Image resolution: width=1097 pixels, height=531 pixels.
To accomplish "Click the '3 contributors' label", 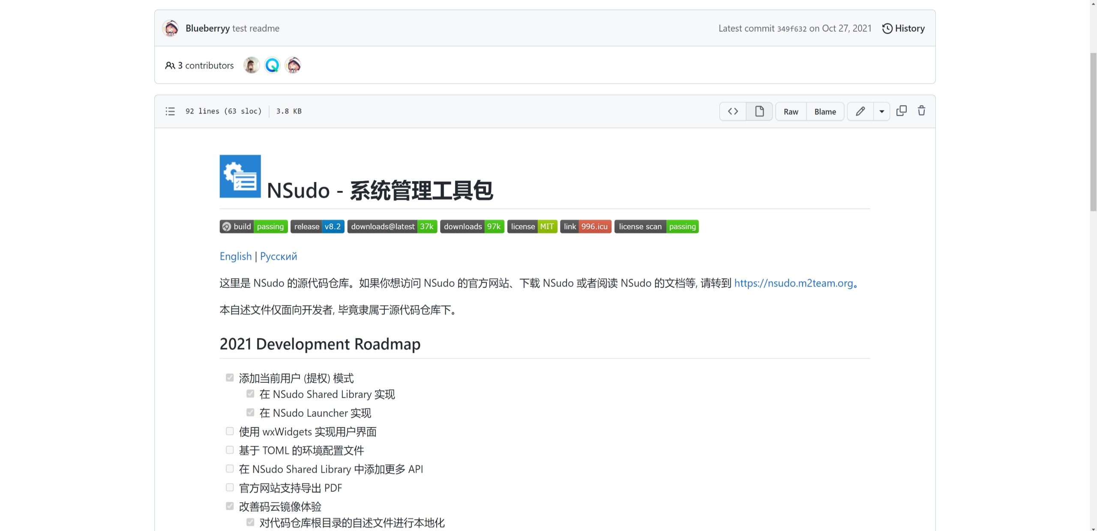I will click(206, 66).
